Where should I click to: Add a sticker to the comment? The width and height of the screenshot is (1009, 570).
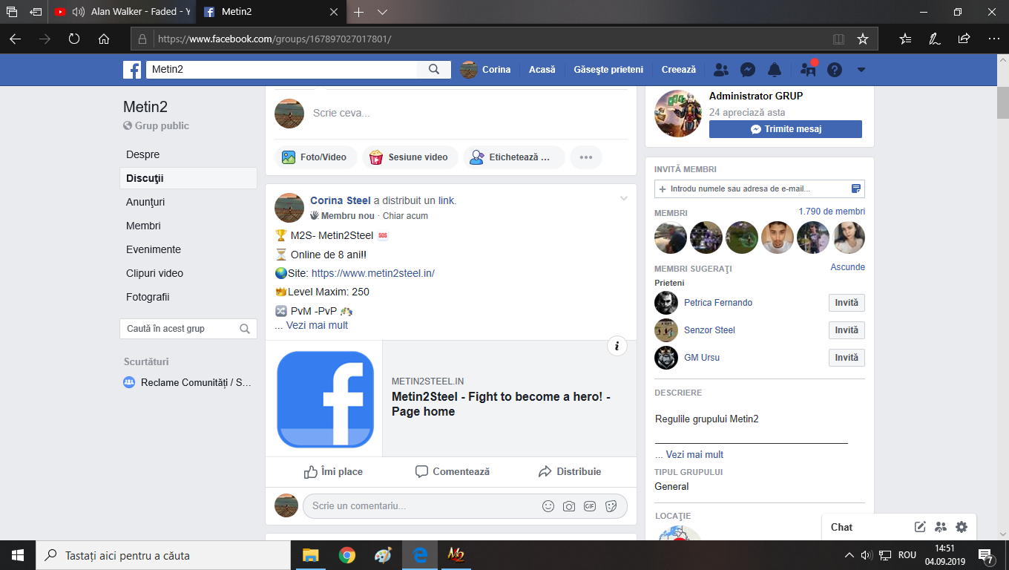(x=611, y=506)
